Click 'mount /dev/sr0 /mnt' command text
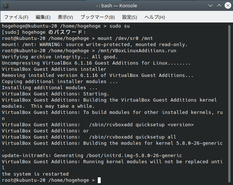 (125, 38)
